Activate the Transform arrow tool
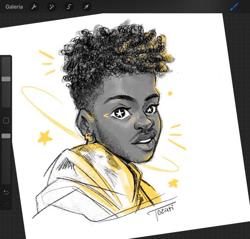The width and height of the screenshot is (250, 239). click(86, 7)
